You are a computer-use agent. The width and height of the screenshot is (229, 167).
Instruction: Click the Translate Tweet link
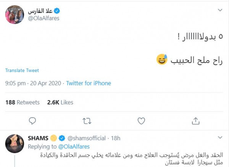[x=22, y=71]
